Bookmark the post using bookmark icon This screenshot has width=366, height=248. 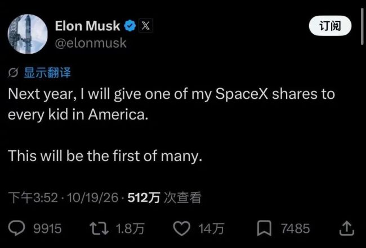click(264, 228)
